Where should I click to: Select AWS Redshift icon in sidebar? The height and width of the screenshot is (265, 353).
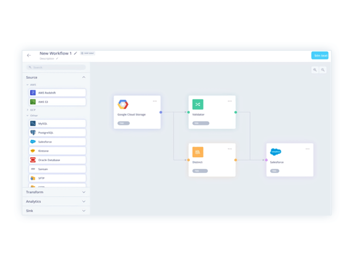point(33,93)
